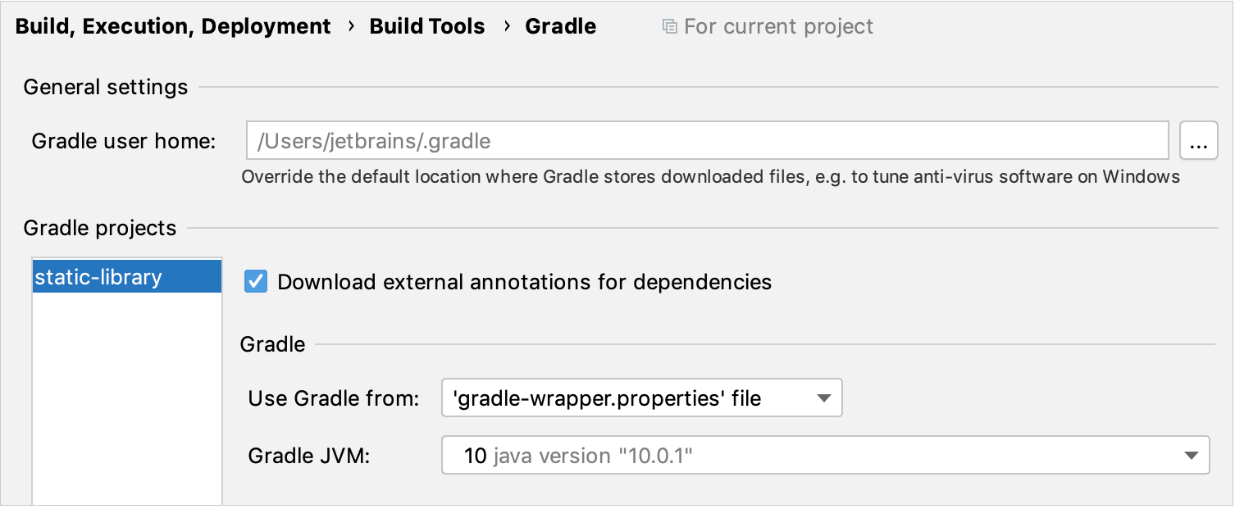
Task: Click the Gradle subsection header above 'Use Gradle from'
Action: [272, 344]
